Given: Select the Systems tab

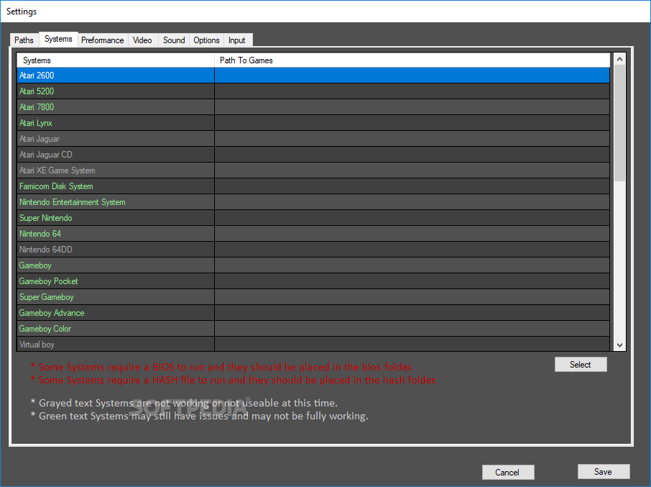Looking at the screenshot, I should coord(58,39).
